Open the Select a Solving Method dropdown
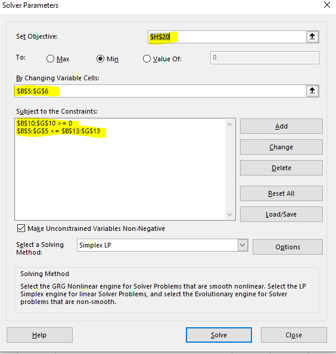Image resolution: width=336 pixels, height=354 pixels. (242, 245)
